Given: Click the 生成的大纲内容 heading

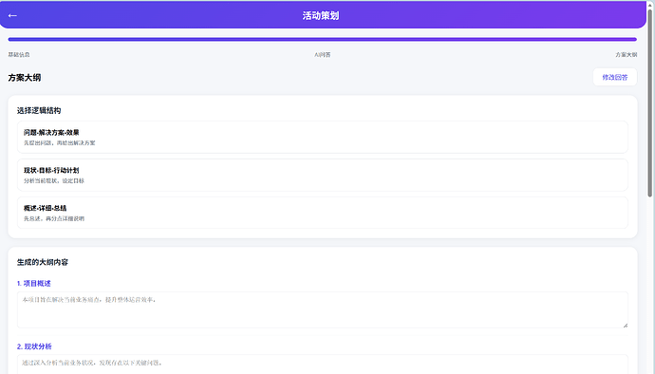Looking at the screenshot, I should 42,262.
